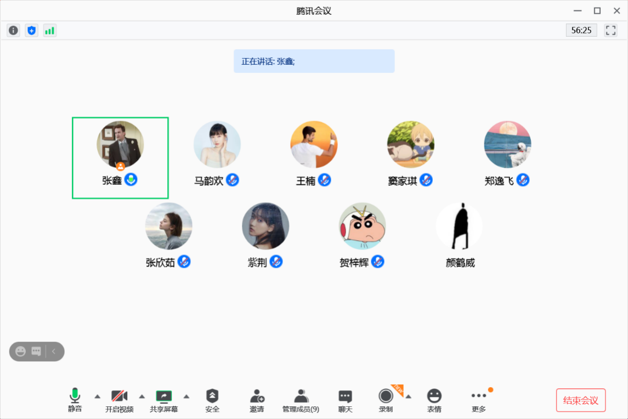Collapse the emoji quick bar chevron
The height and width of the screenshot is (419, 628).
click(x=53, y=352)
